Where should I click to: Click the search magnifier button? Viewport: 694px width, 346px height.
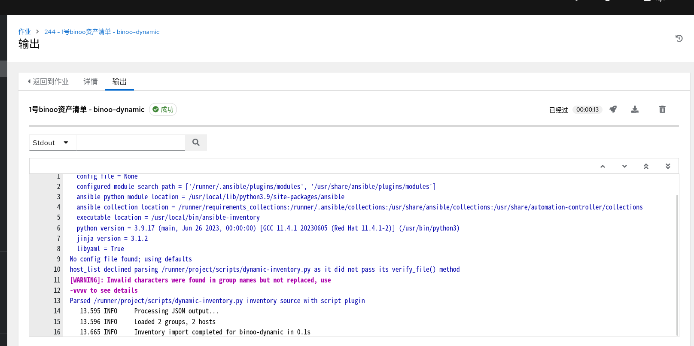coord(196,143)
